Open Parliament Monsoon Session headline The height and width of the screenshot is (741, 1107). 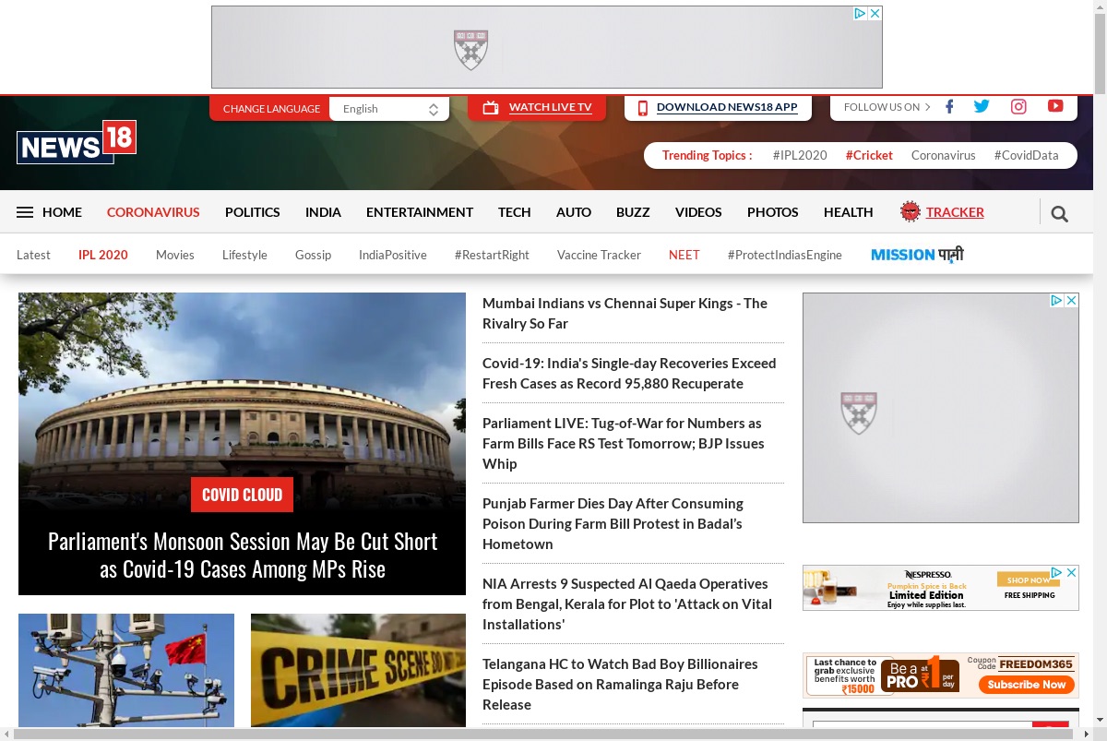pos(243,555)
